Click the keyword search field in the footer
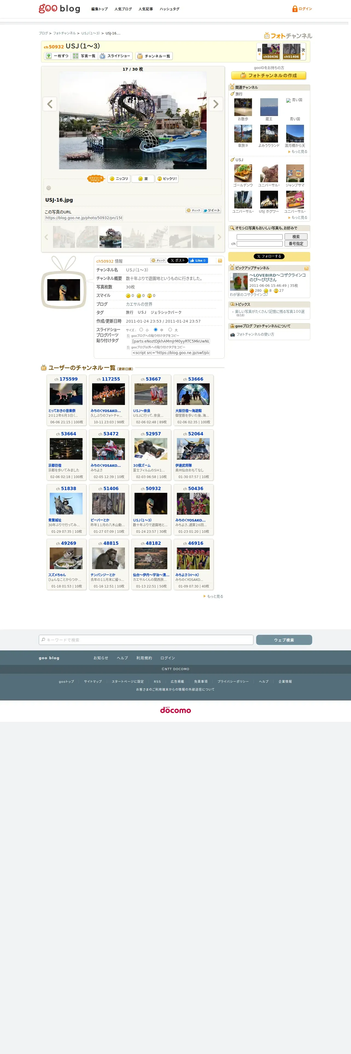The image size is (351, 1054). click(x=146, y=640)
